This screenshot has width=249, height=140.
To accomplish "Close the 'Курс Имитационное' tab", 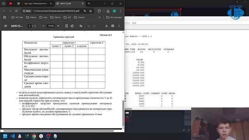I will point(51,3).
